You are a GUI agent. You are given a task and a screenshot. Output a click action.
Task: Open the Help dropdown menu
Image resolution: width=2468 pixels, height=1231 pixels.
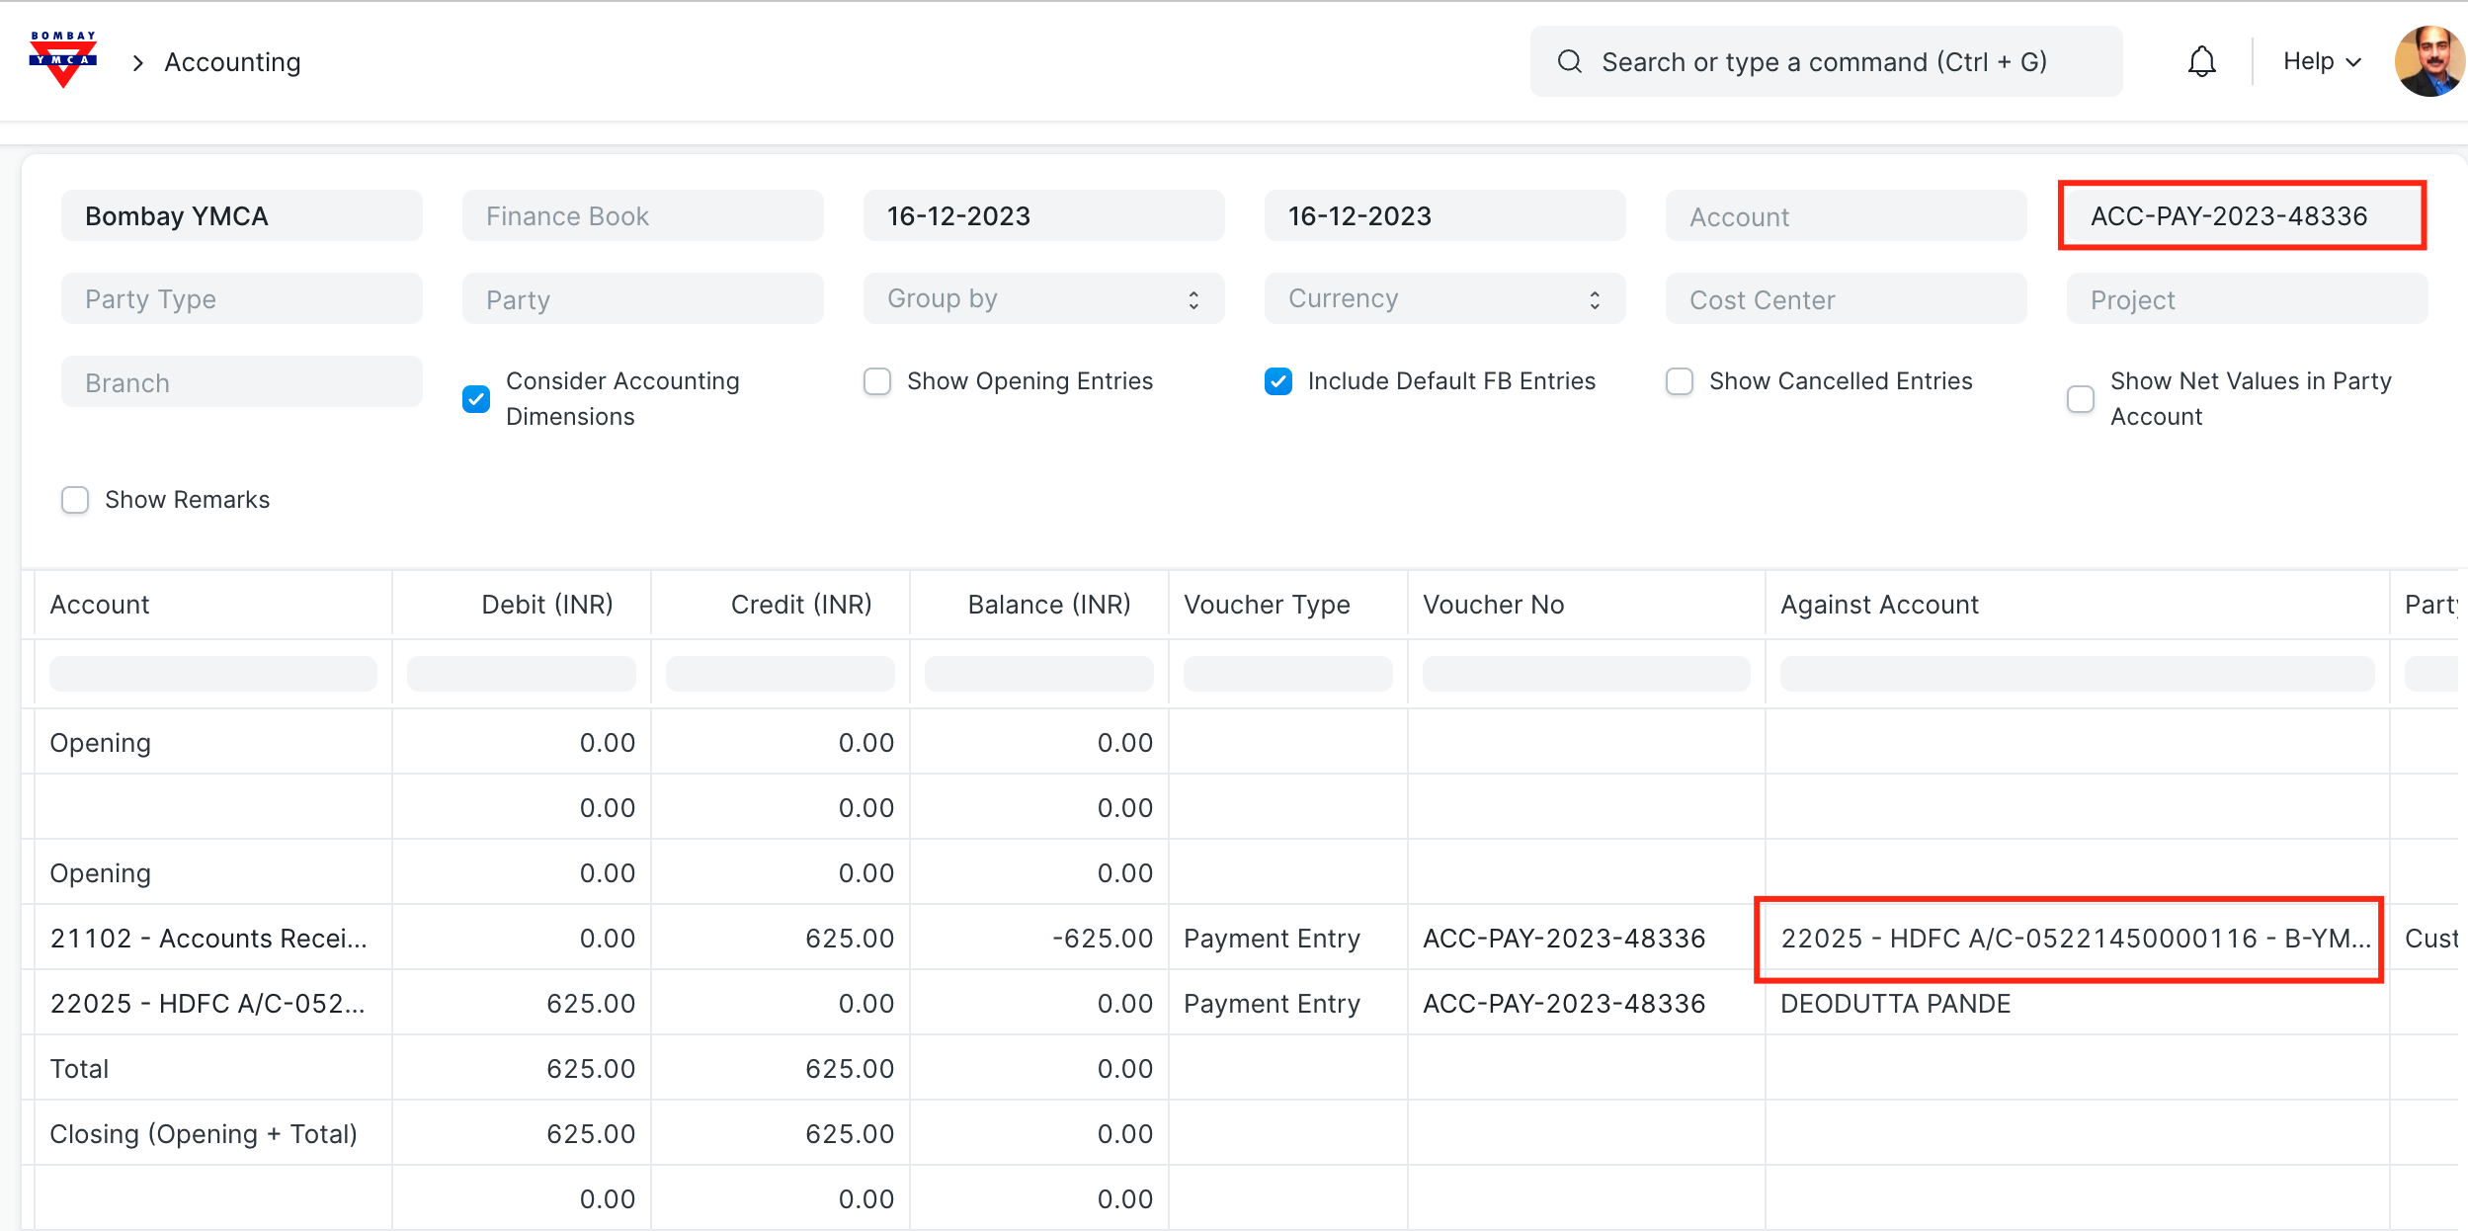(x=2321, y=61)
